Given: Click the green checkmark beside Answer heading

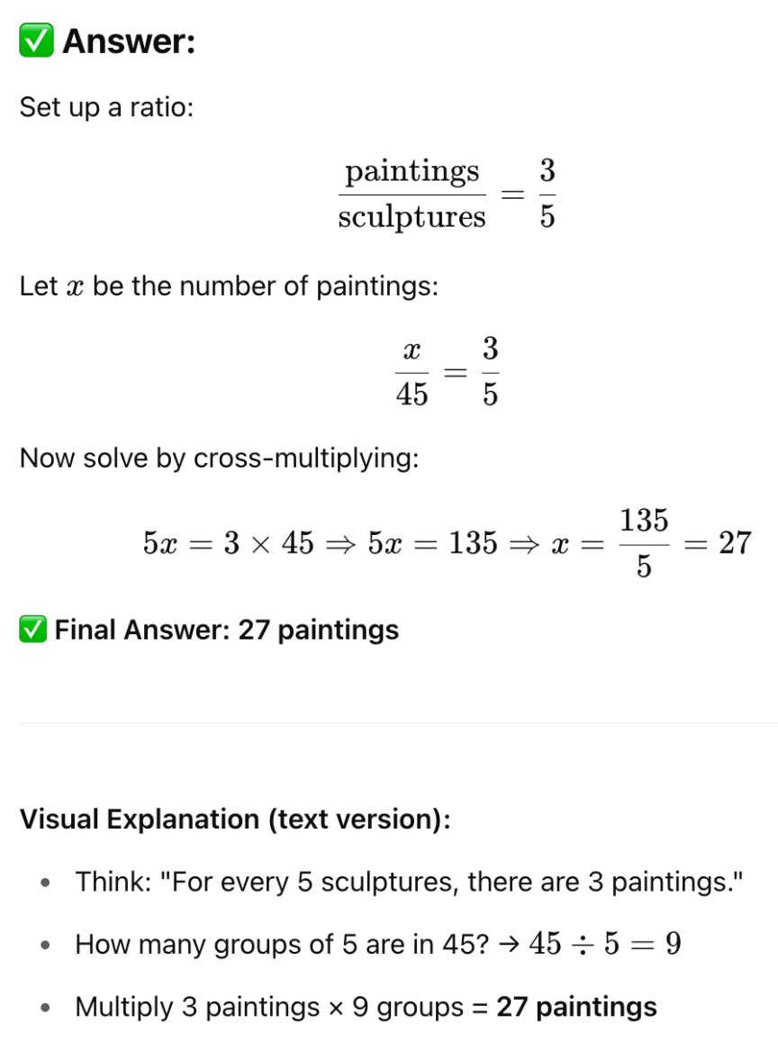Looking at the screenshot, I should (x=37, y=41).
